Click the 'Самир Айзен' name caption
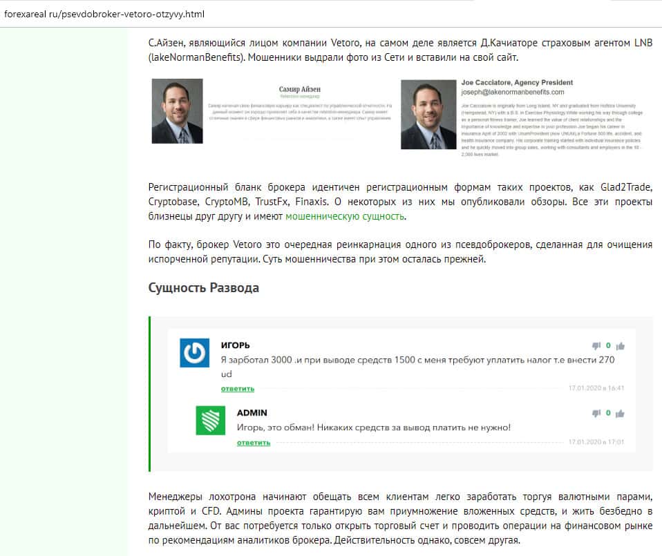 pos(300,89)
